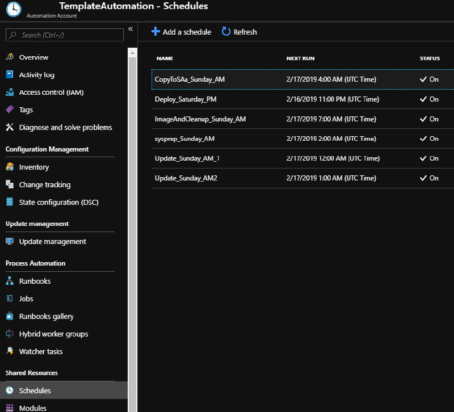This screenshot has width=454, height=412.
Task: Click the Inventory icon
Action: click(x=9, y=167)
